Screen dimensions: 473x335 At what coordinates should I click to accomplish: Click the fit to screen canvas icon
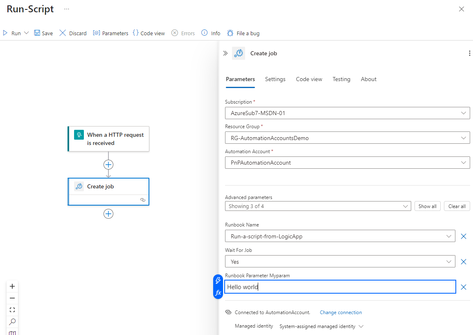pos(12,310)
